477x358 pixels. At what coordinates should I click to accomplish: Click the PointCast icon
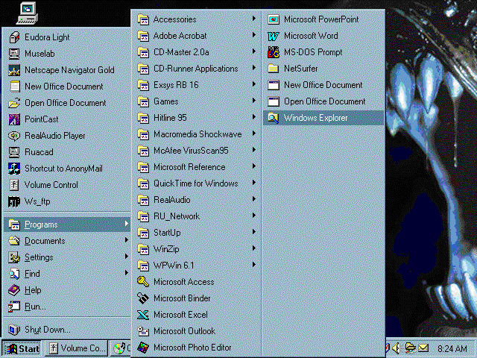14,119
